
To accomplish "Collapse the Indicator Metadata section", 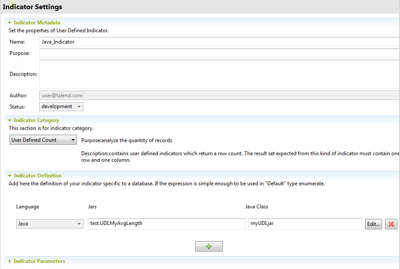I will (10, 22).
